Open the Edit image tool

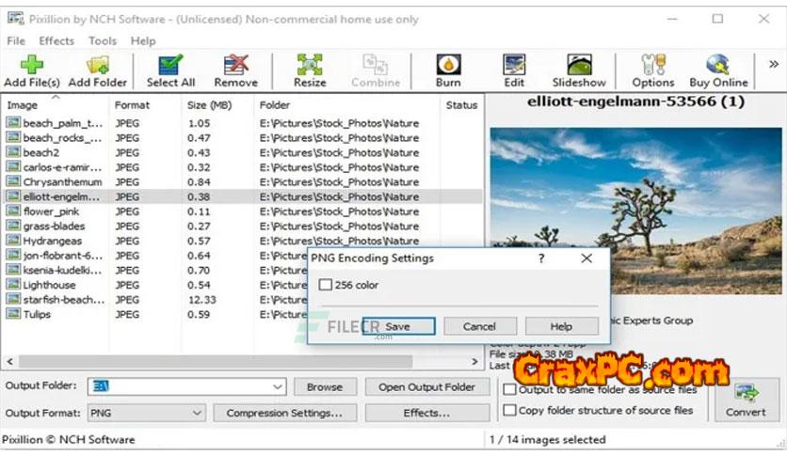pyautogui.click(x=514, y=65)
